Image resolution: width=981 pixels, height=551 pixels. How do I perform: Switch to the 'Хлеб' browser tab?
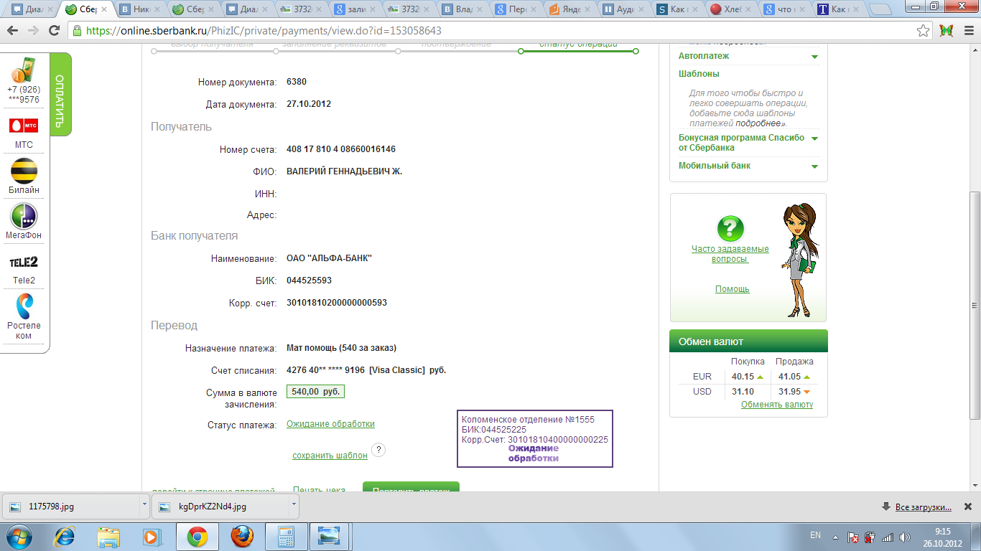click(x=730, y=10)
